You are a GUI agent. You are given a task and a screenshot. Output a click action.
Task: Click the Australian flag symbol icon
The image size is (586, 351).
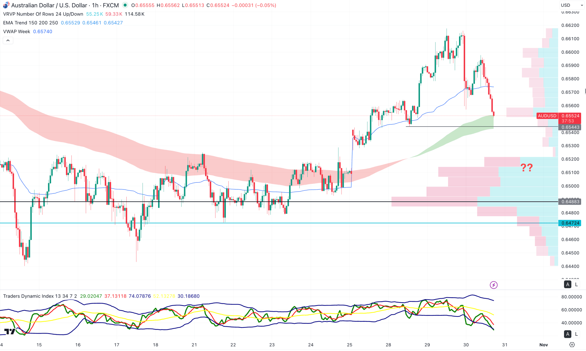(x=5, y=5)
